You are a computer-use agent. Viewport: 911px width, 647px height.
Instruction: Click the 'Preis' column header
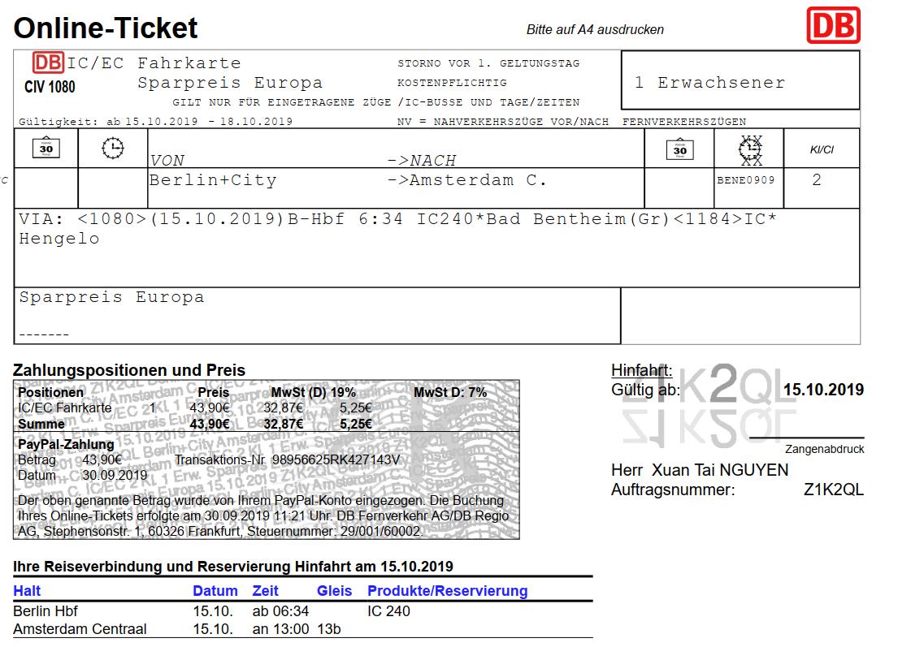point(214,392)
